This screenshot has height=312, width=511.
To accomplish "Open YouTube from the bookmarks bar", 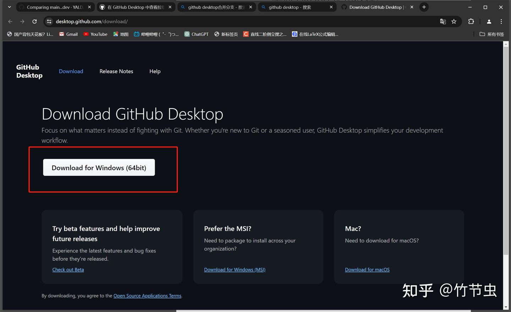I will coord(95,34).
